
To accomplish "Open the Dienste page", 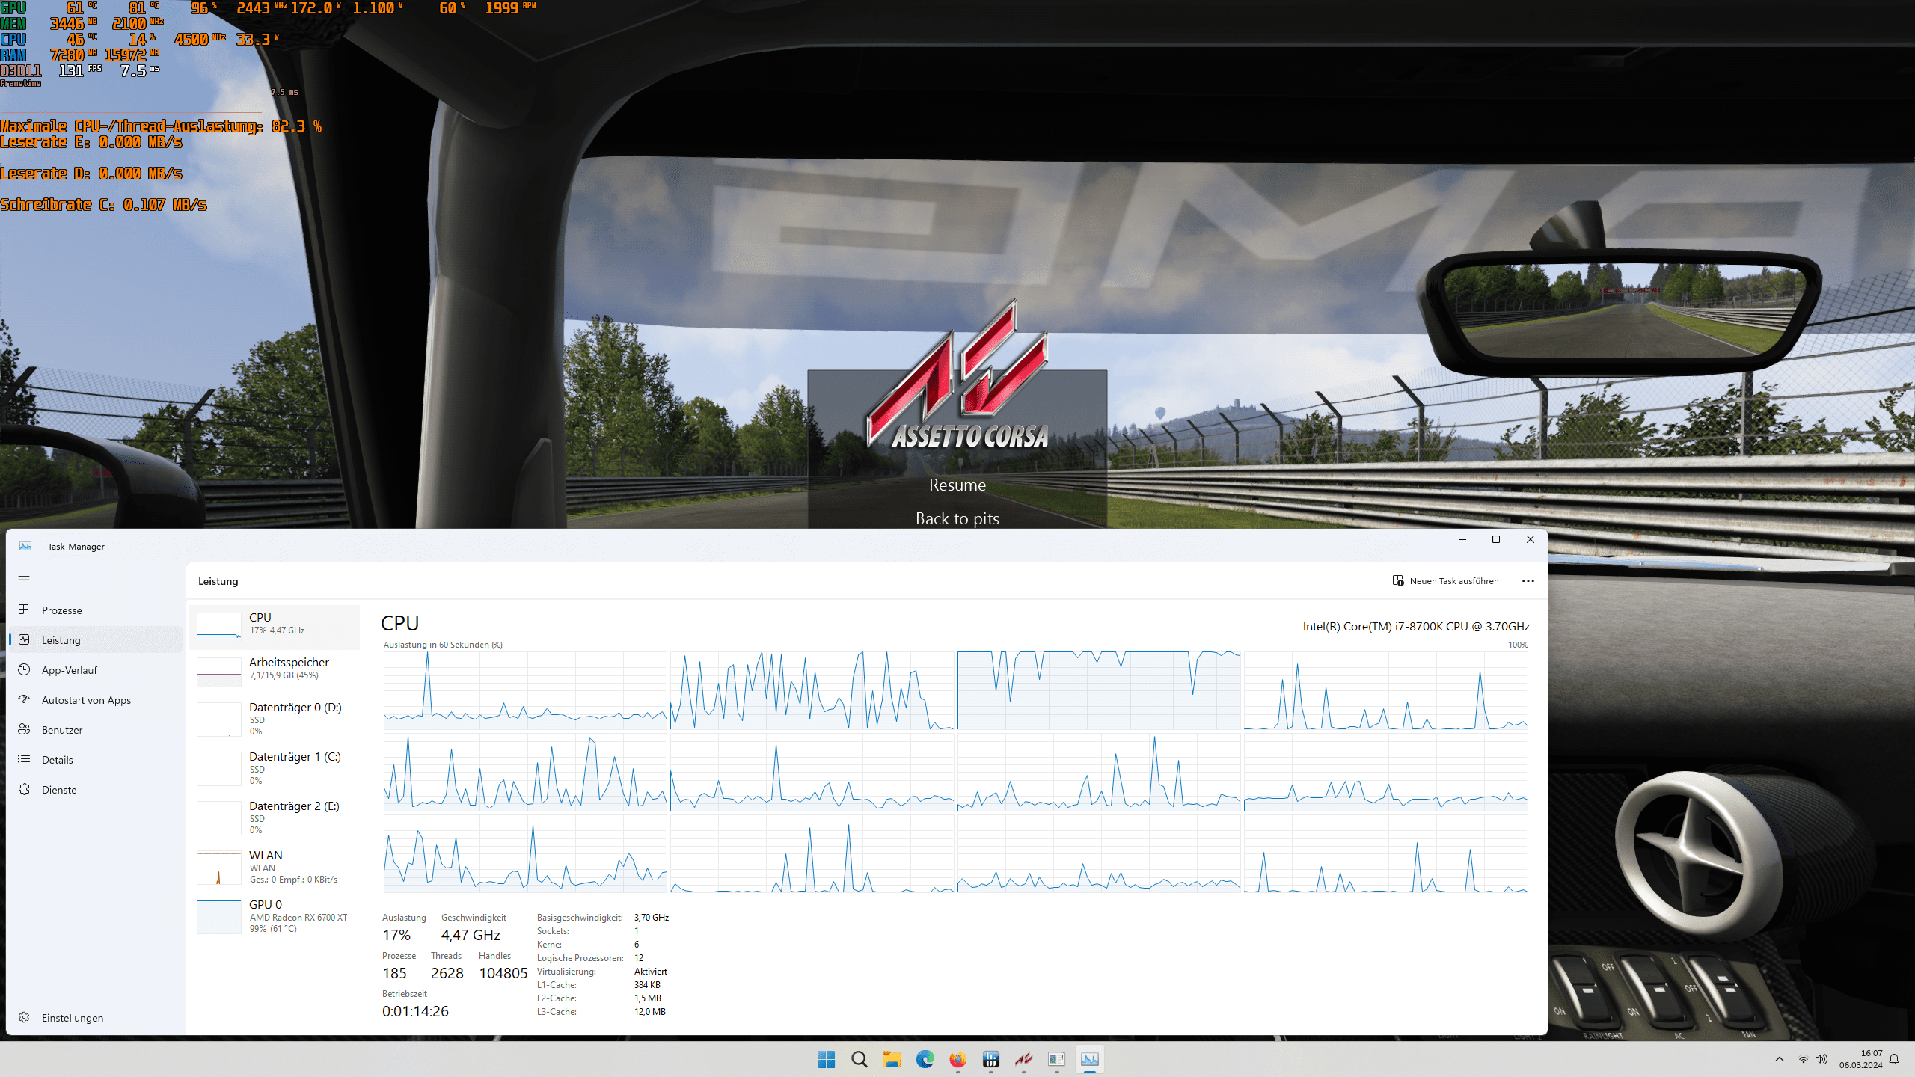I will 96,789.
